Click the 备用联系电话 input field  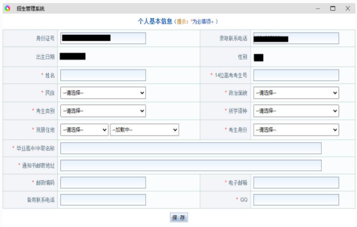point(103,200)
